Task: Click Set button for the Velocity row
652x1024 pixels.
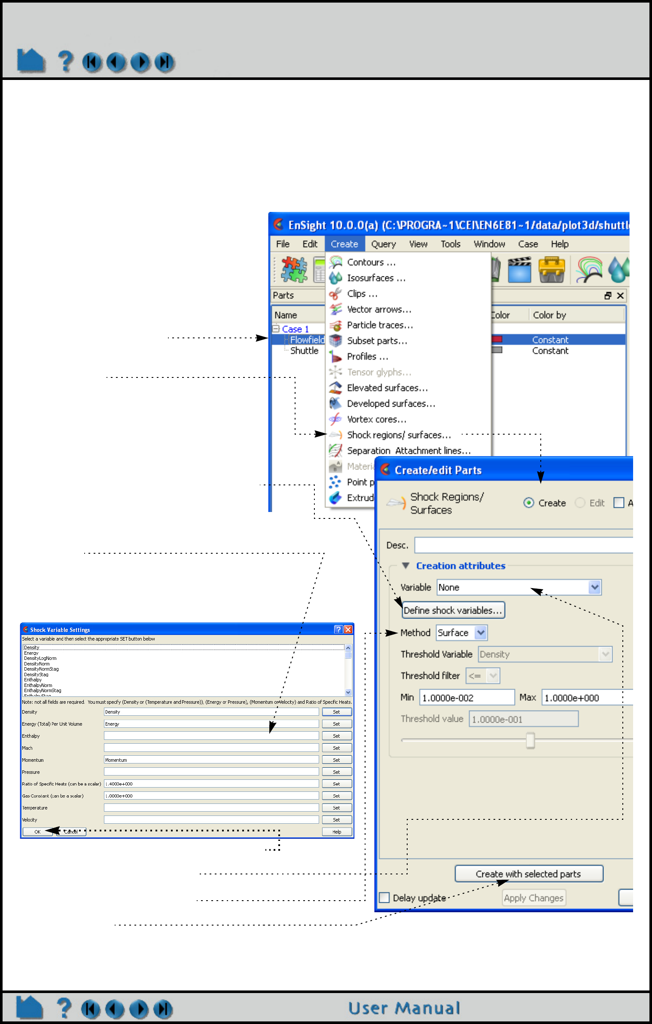Action: [337, 820]
